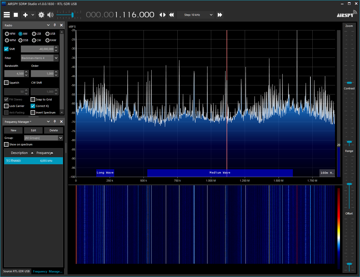Click the Shift value field -40,000,000
This screenshot has width=360, height=277.
pos(37,49)
